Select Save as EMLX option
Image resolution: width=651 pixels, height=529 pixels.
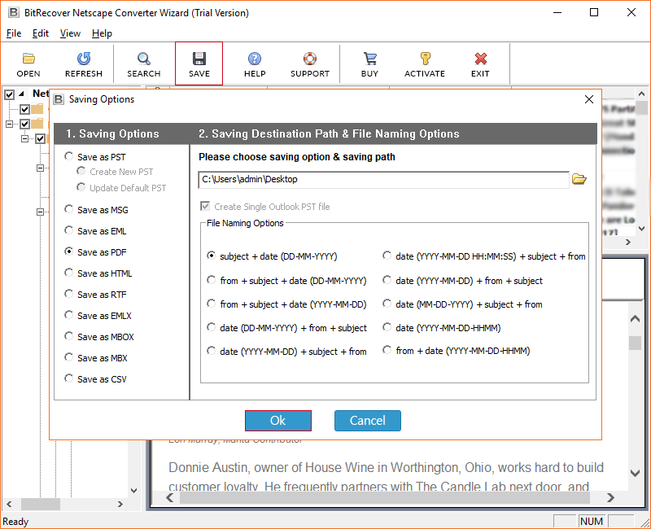[98, 316]
